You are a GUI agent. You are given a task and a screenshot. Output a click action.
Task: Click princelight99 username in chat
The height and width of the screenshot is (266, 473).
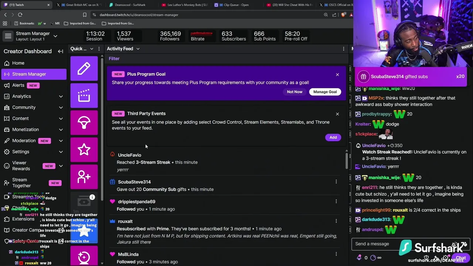pyautogui.click(x=377, y=210)
